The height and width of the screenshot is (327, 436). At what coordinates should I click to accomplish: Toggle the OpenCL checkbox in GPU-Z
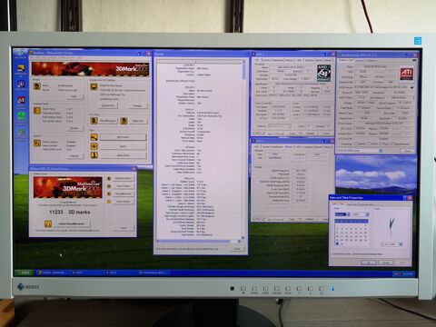356,144
